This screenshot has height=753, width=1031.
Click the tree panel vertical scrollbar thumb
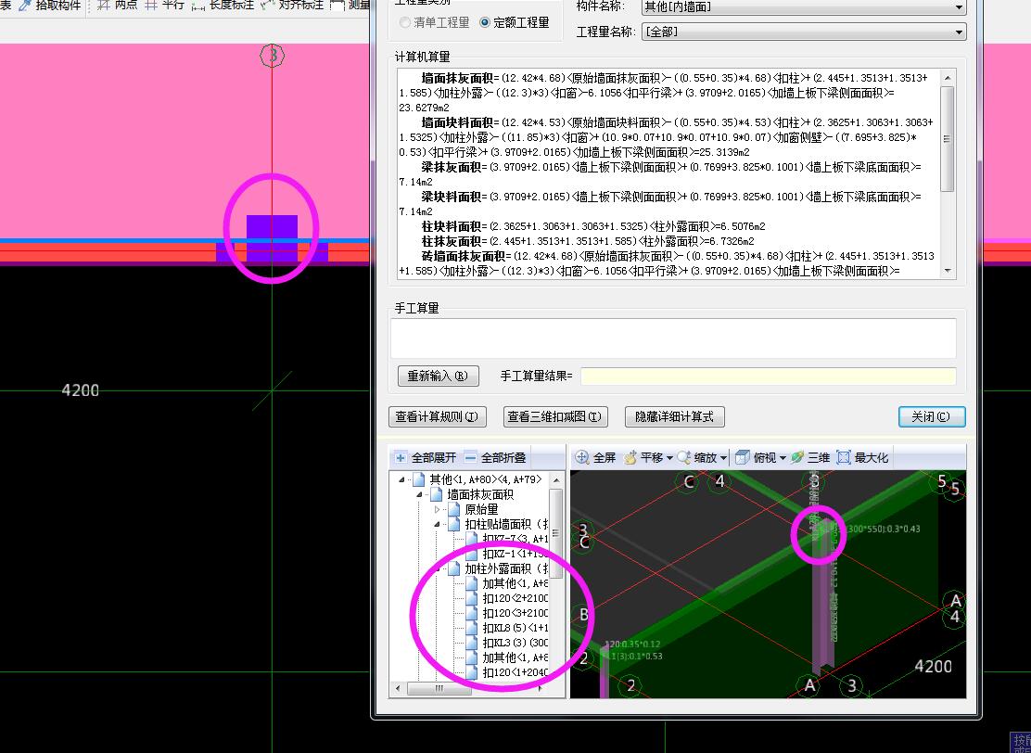(555, 533)
